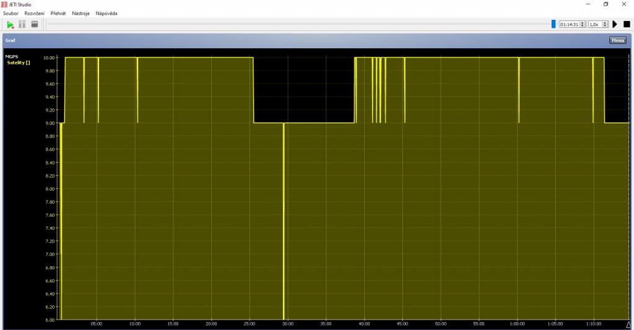Open the Soubor menu
This screenshot has height=330, width=634.
pos(11,13)
